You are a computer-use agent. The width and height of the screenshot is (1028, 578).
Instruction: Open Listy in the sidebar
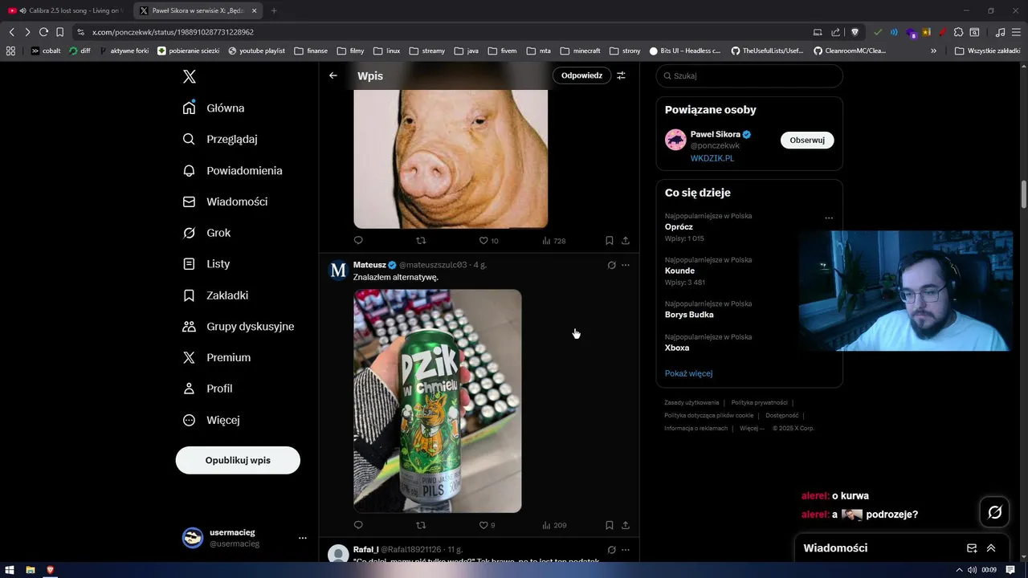point(207,263)
